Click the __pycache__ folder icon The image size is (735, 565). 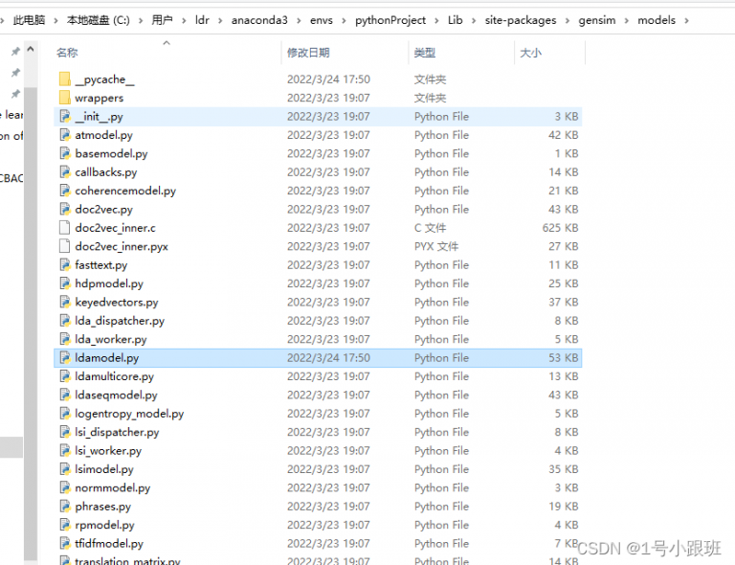click(64, 79)
